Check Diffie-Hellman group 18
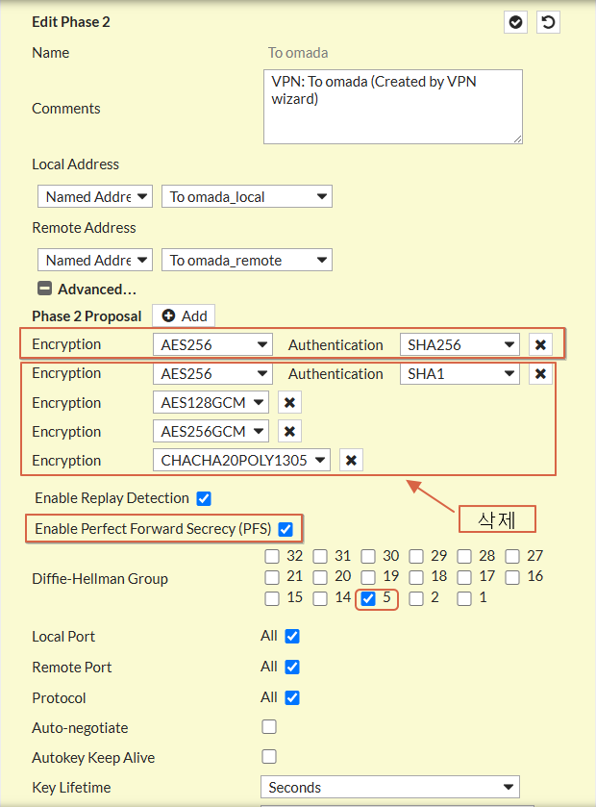Screen dimensions: 596x807 click(x=416, y=577)
